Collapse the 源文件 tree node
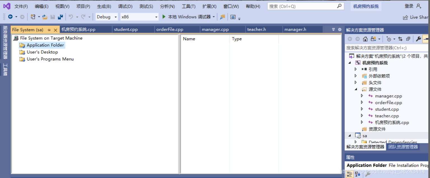 [x=356, y=89]
